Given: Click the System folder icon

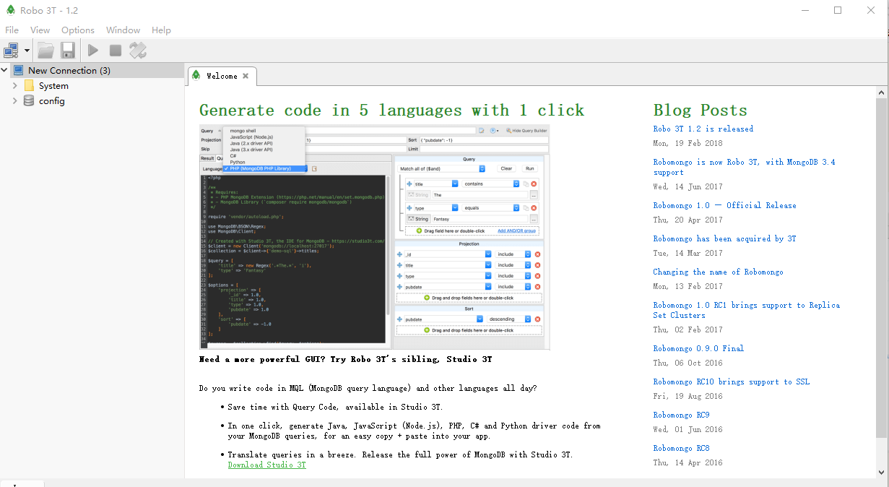Looking at the screenshot, I should tap(29, 85).
